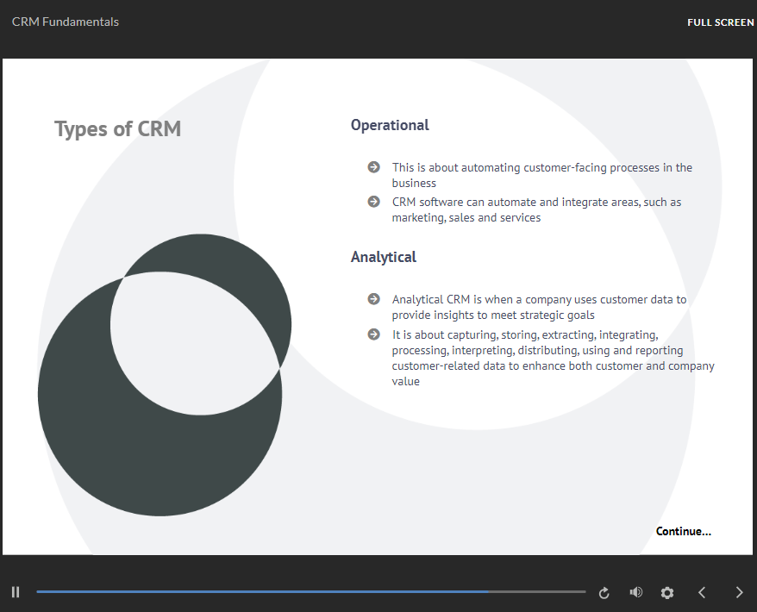Image resolution: width=757 pixels, height=612 pixels.
Task: Click the playback progress seek bar
Action: point(311,591)
